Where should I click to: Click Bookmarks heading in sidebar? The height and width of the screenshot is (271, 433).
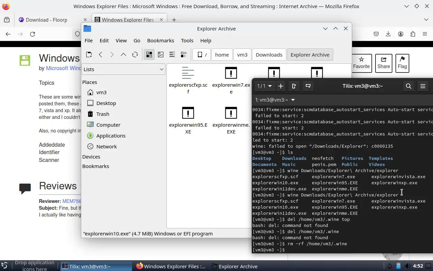coord(96,166)
